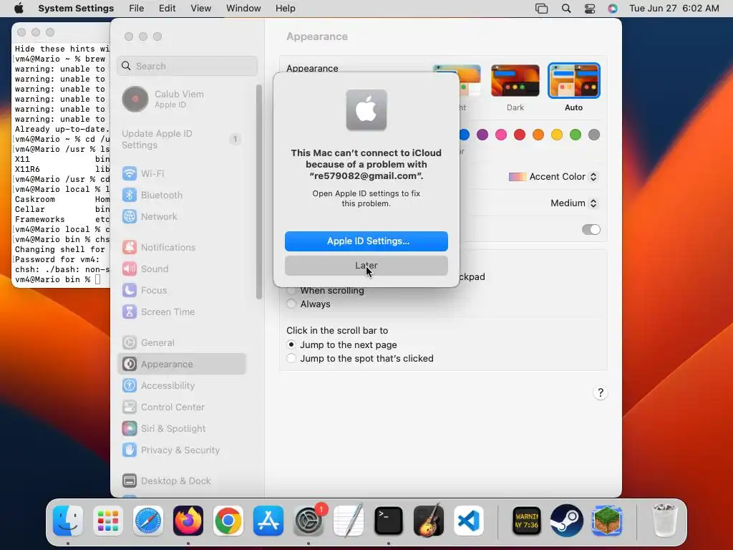The height and width of the screenshot is (550, 733).
Task: Select the Bluetooth icon in the sidebar
Action: click(130, 195)
